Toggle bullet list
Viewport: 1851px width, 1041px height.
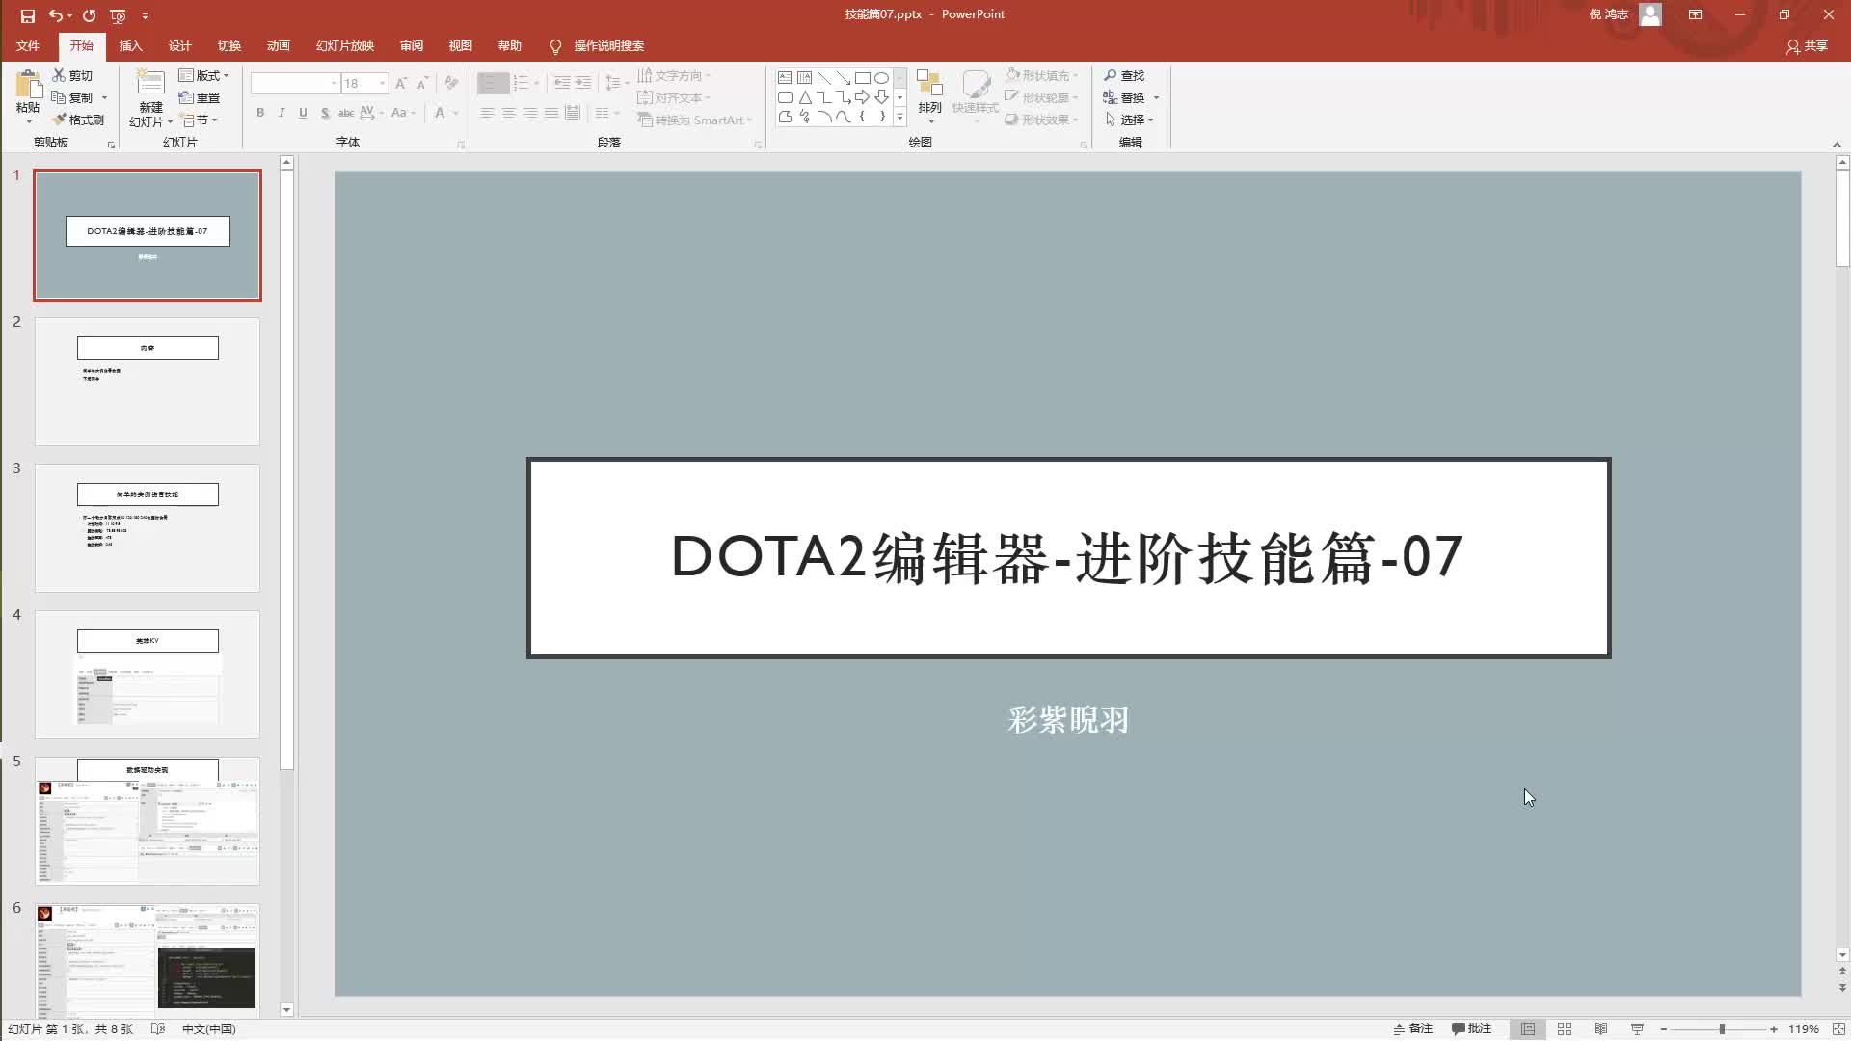(x=492, y=84)
